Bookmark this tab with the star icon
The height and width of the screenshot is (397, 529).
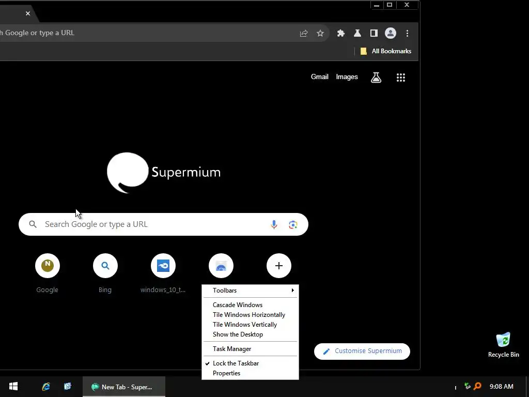tap(320, 33)
